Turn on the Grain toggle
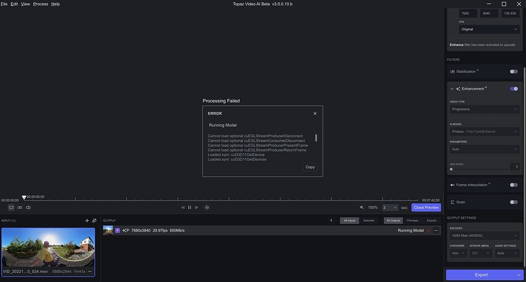The height and width of the screenshot is (282, 526). point(514,202)
